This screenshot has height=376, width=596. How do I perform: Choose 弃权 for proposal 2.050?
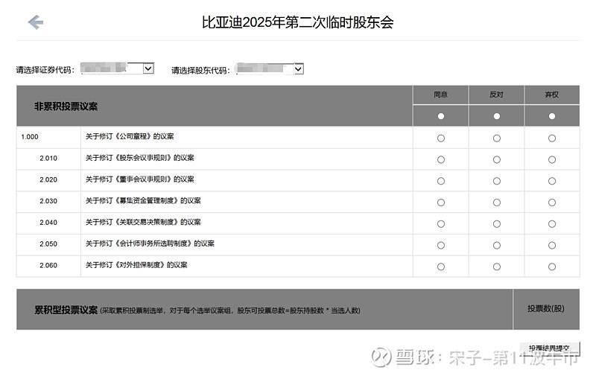click(x=552, y=246)
